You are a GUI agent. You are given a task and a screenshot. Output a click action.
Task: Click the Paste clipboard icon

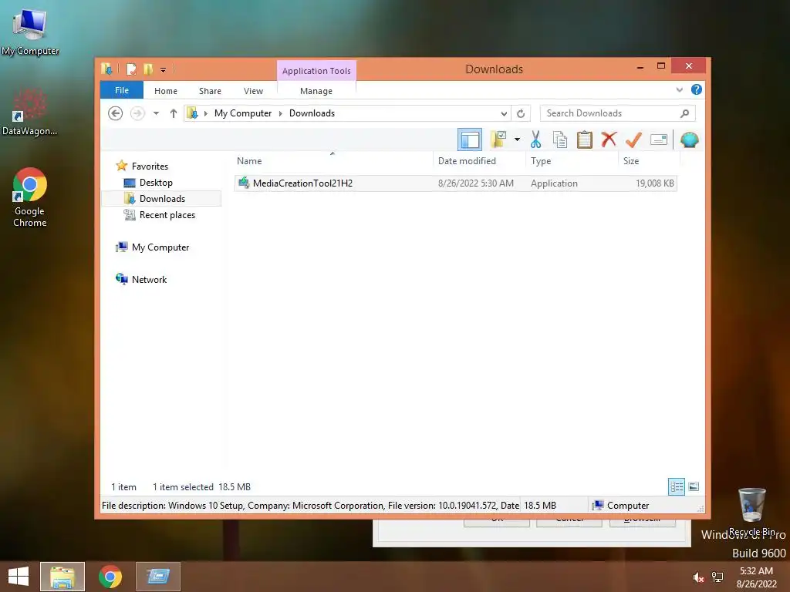click(x=584, y=140)
